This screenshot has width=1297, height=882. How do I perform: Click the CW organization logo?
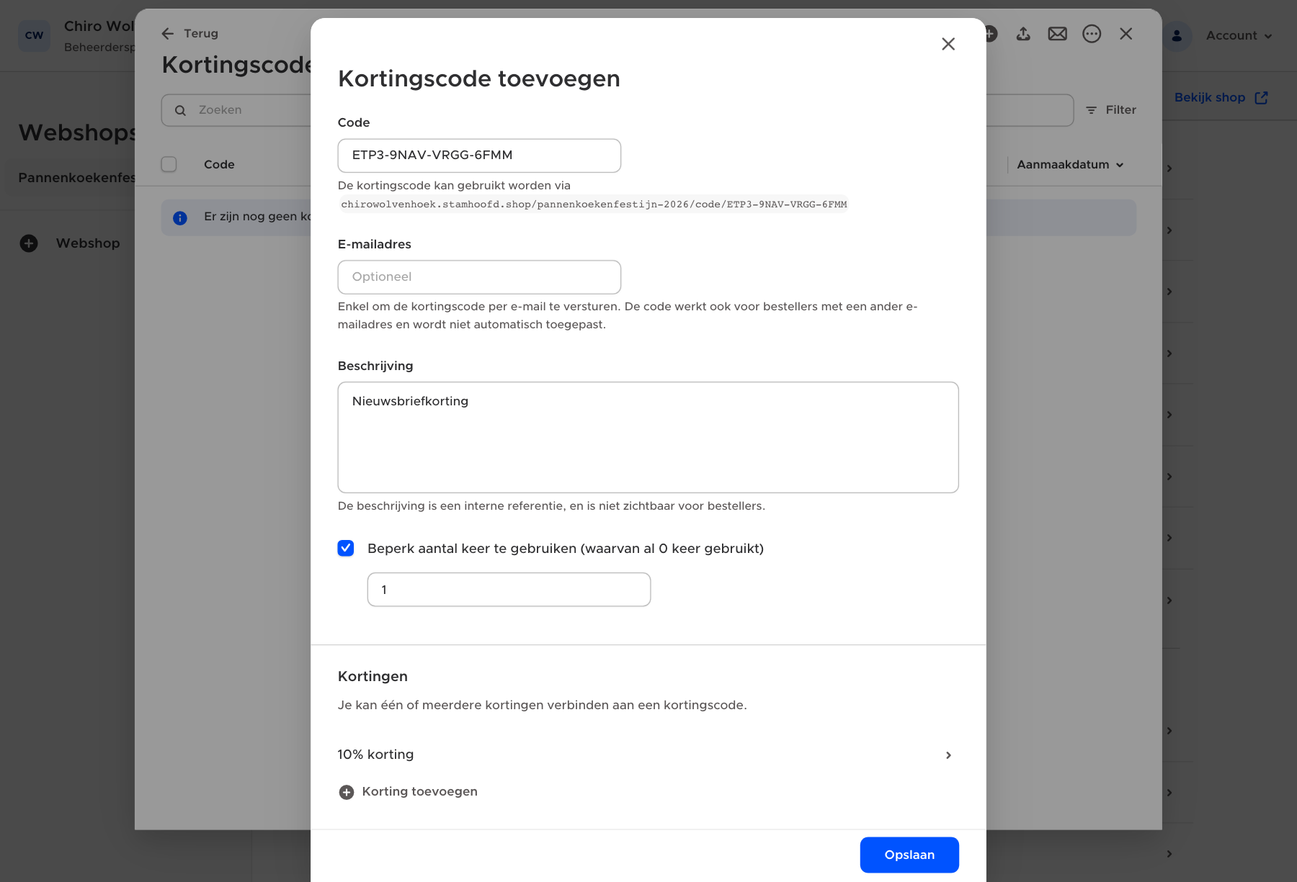[34, 35]
